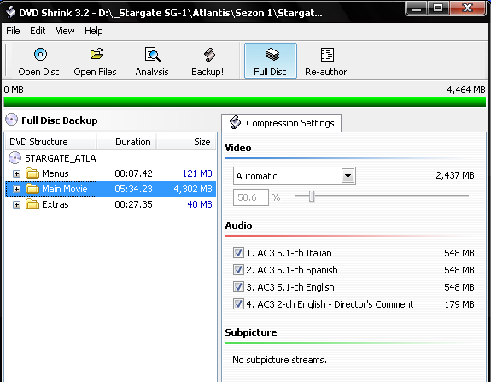Close the DVD Shrink window

tap(468, 9)
